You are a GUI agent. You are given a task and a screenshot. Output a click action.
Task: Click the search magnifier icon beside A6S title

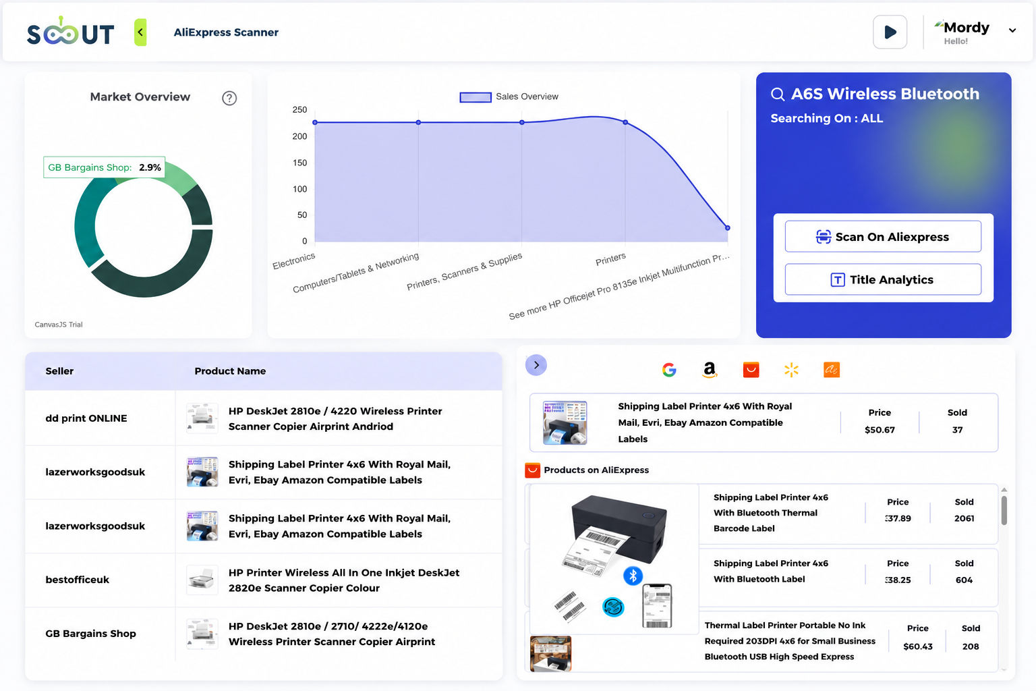click(778, 94)
